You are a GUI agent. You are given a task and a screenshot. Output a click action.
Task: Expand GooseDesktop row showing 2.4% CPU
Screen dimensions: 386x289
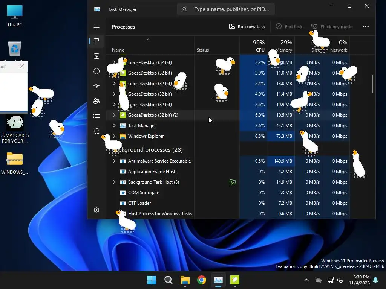(x=114, y=83)
